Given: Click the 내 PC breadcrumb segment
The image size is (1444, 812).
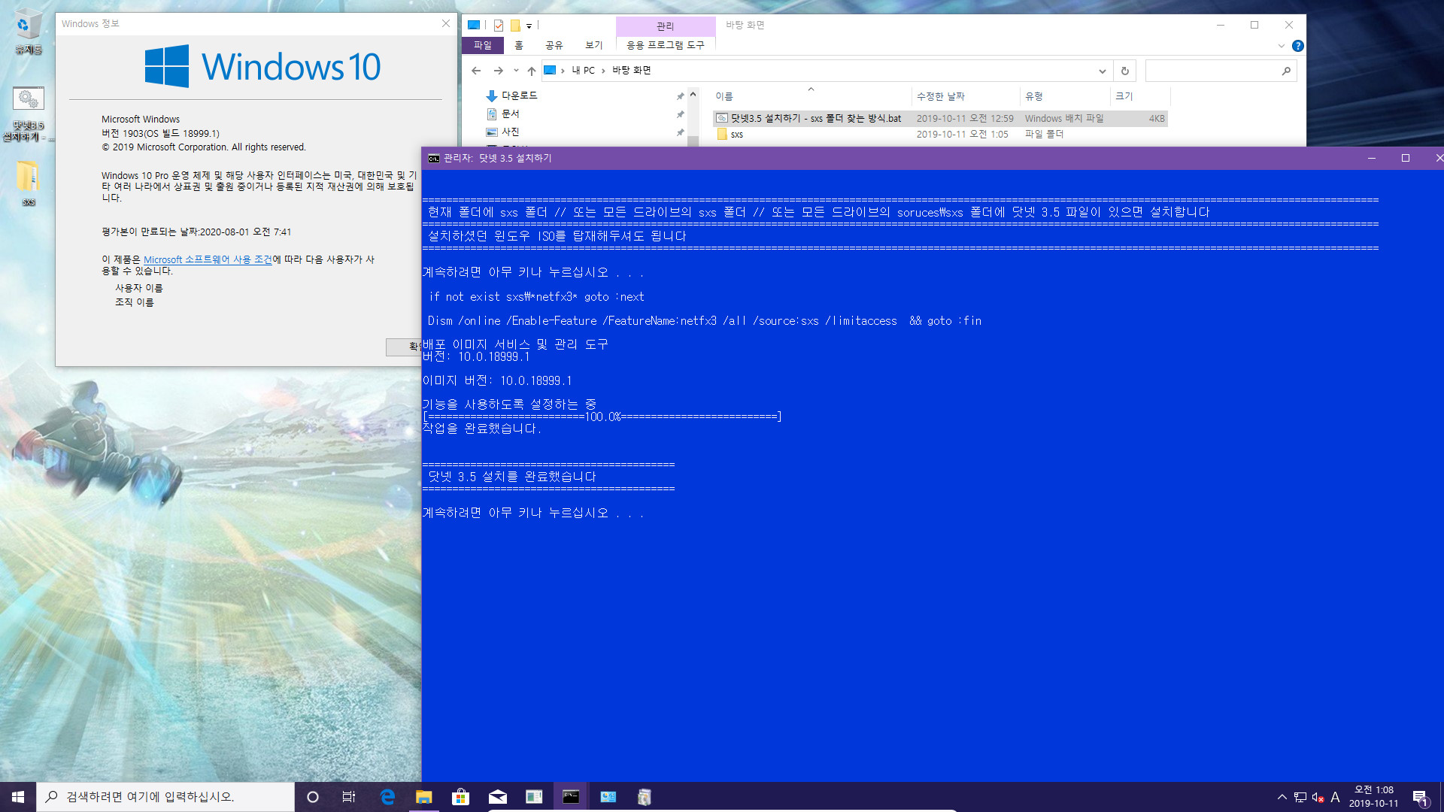Looking at the screenshot, I should coord(583,71).
